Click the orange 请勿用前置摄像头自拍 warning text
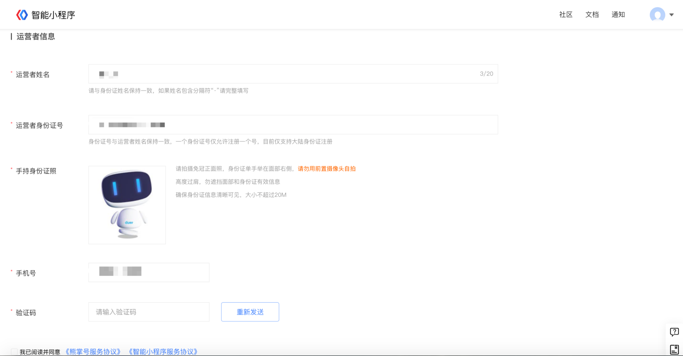 (x=326, y=169)
